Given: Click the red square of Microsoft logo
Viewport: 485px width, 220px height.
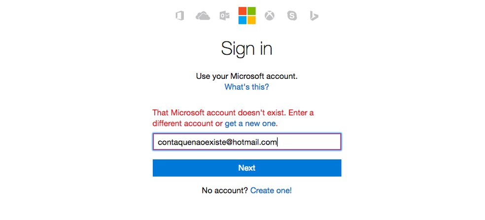Looking at the screenshot, I should click(242, 11).
